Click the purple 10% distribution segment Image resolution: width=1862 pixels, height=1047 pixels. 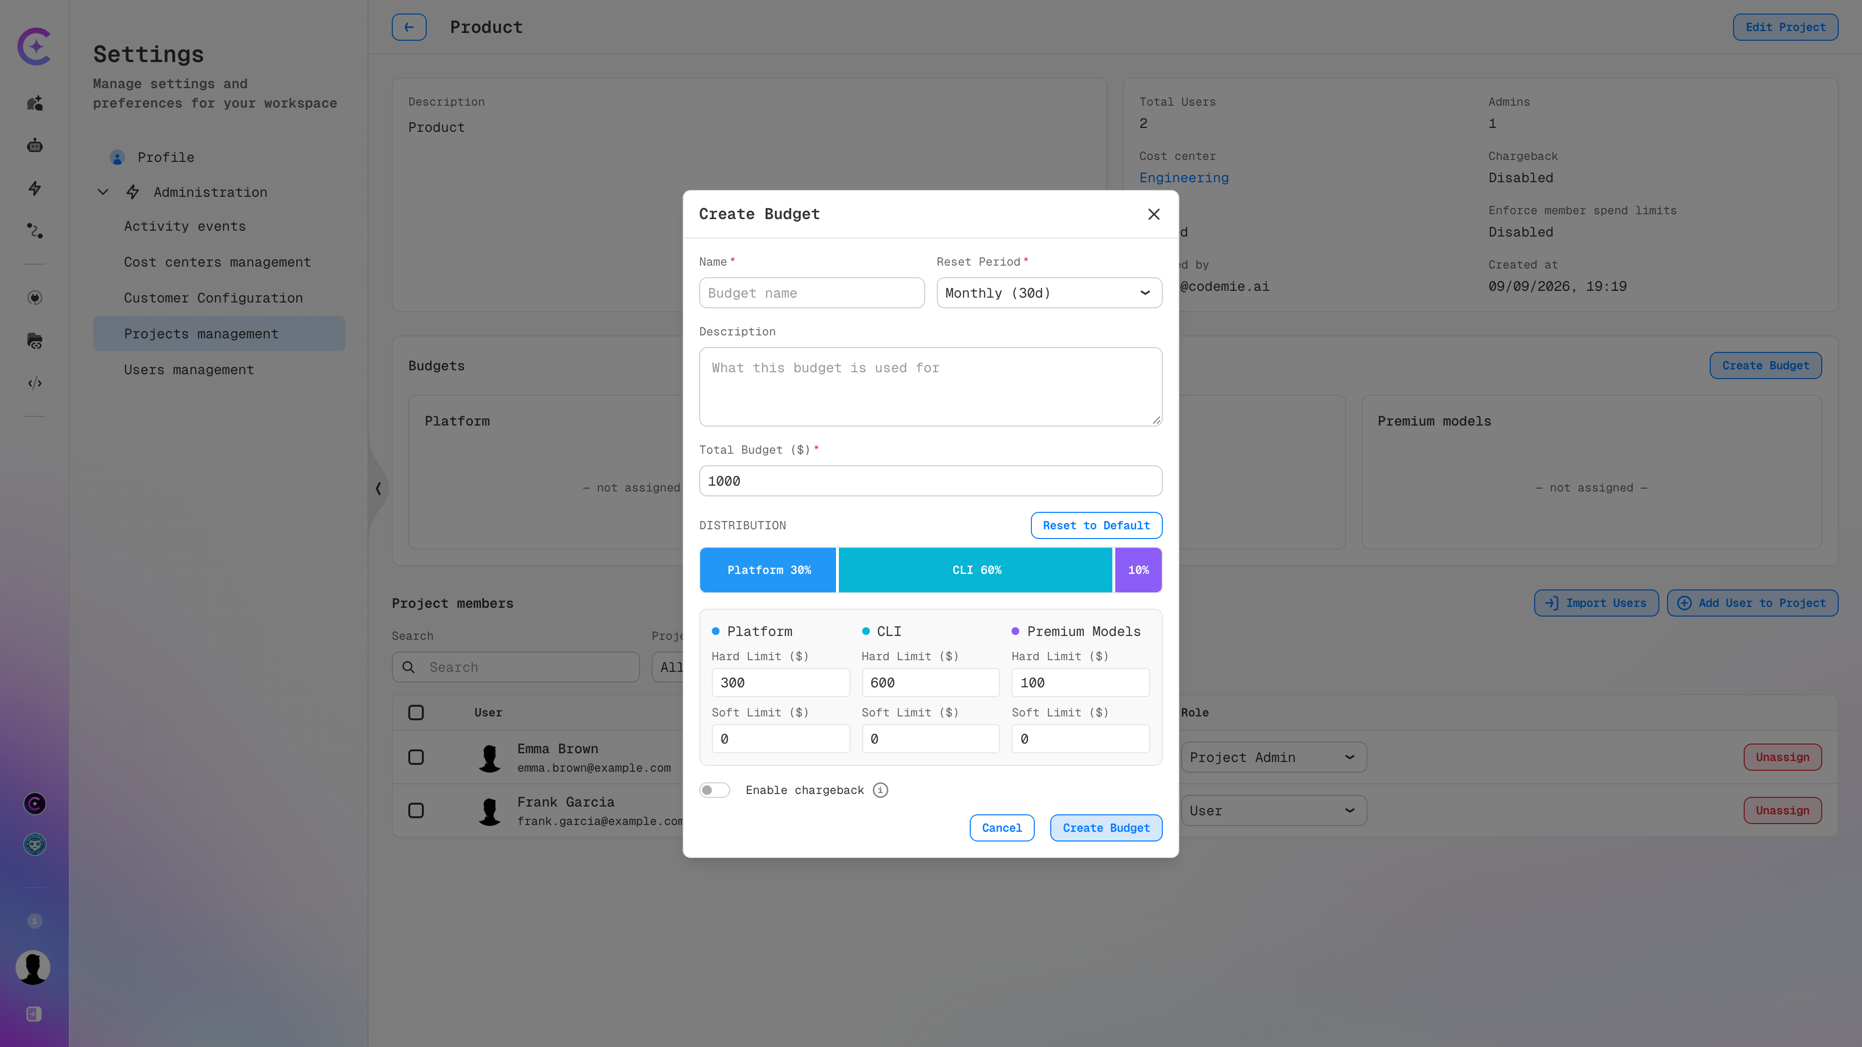1139,570
